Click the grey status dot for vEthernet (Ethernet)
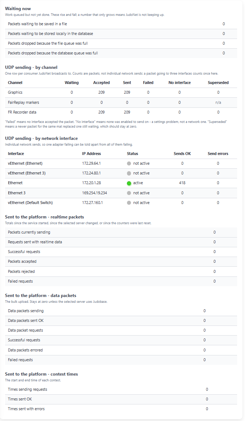Image resolution: width=245 pixels, height=421 pixels. click(x=129, y=164)
